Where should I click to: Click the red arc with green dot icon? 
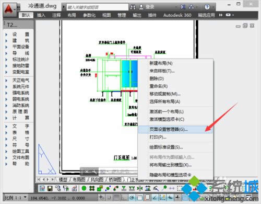coord(116,188)
